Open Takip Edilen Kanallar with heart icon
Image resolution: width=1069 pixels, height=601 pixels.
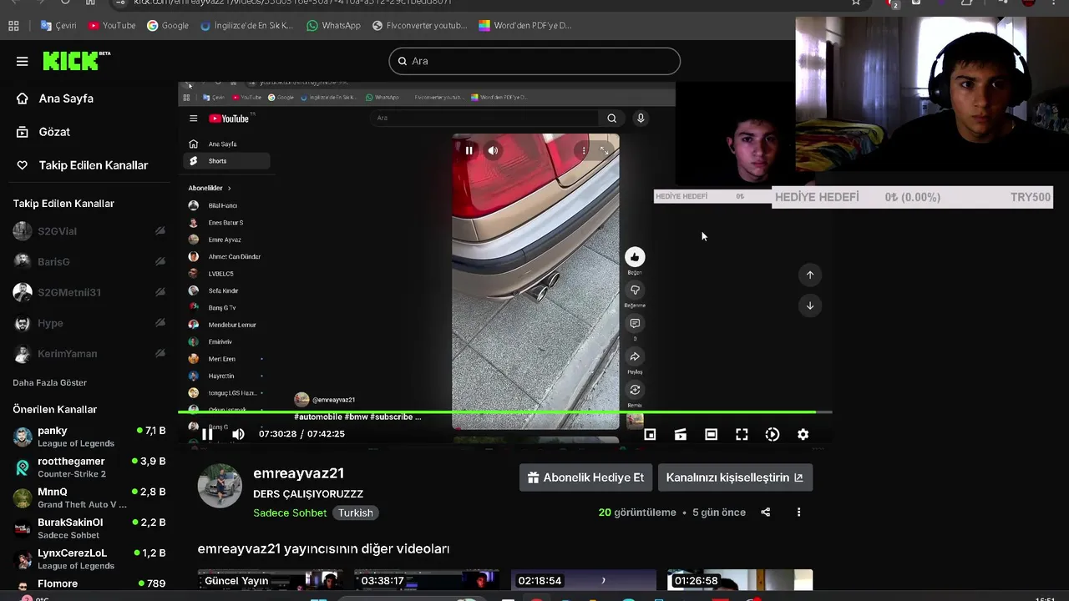pos(83,165)
